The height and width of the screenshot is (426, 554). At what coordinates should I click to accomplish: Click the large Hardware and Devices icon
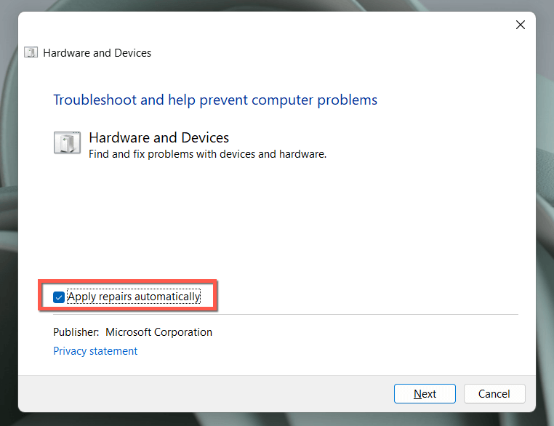pos(67,142)
